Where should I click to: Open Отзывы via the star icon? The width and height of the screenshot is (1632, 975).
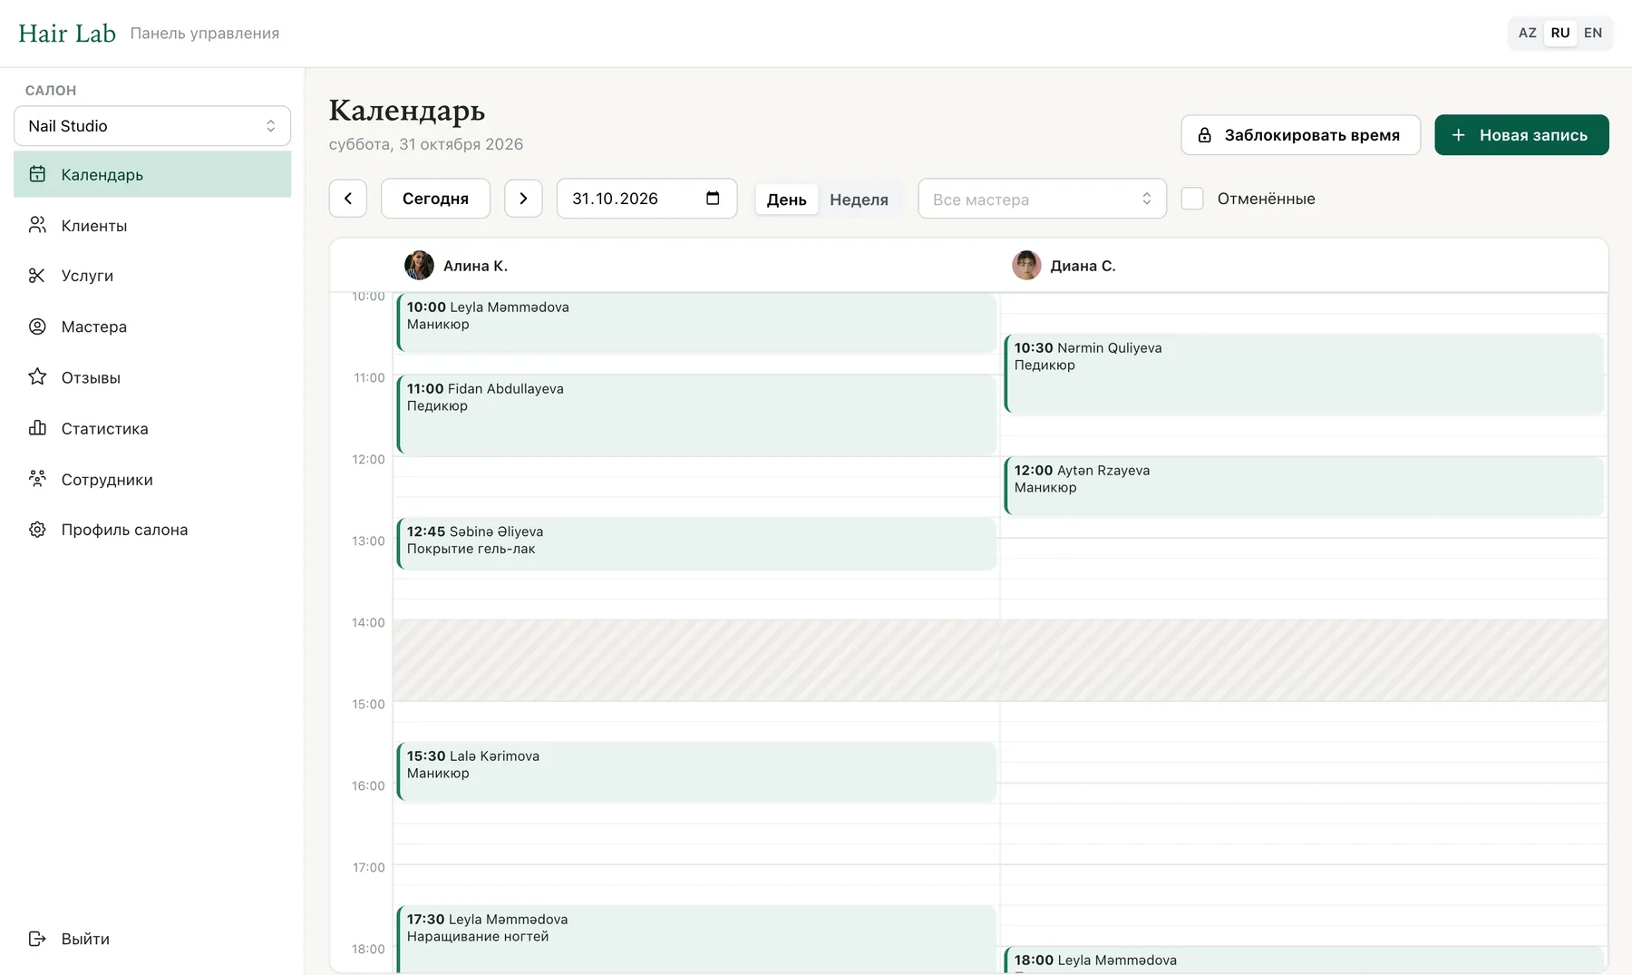(x=37, y=377)
